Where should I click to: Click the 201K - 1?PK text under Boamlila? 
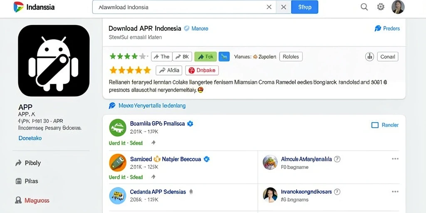144,132
